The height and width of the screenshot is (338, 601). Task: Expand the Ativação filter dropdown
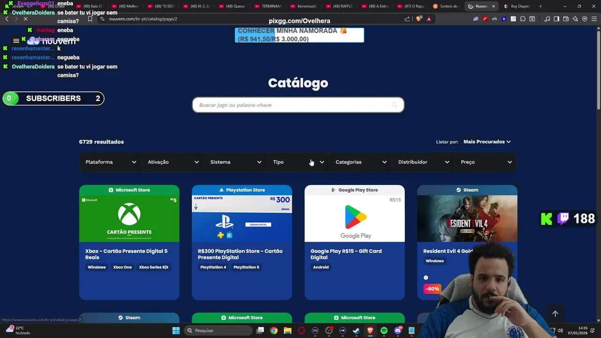point(173,162)
